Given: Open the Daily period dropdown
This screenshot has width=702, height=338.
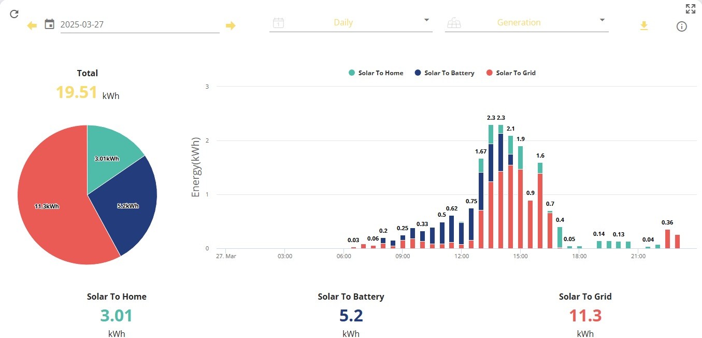Looking at the screenshot, I should [351, 23].
